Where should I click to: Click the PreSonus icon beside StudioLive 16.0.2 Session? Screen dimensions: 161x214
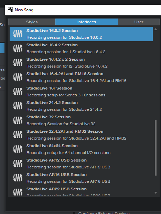(x=18, y=34)
